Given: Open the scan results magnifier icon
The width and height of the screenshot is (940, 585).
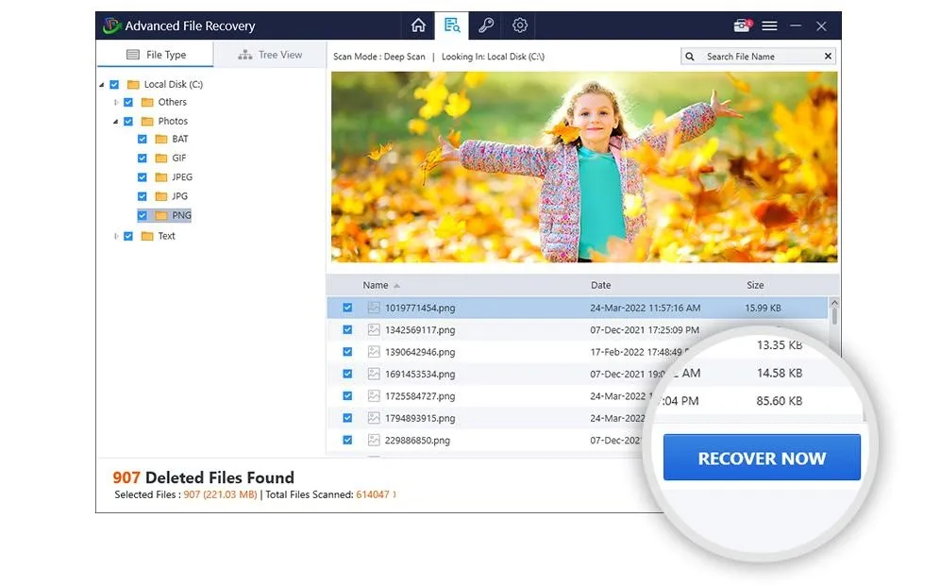Looking at the screenshot, I should click(452, 25).
